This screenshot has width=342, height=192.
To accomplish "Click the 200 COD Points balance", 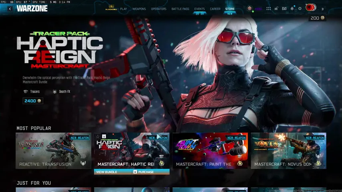I will pyautogui.click(x=318, y=18).
